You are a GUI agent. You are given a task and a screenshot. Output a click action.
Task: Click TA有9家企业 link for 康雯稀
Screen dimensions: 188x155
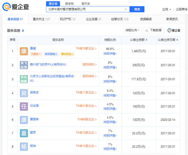click(87, 119)
